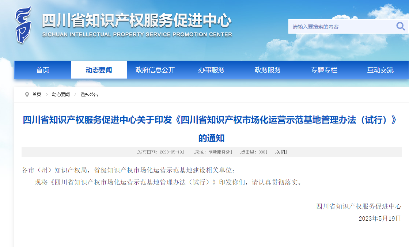
Task: Click the blue torch logo icon
Action: tap(23, 25)
